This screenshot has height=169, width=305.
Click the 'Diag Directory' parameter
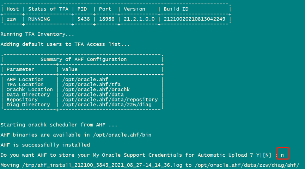point(28,105)
